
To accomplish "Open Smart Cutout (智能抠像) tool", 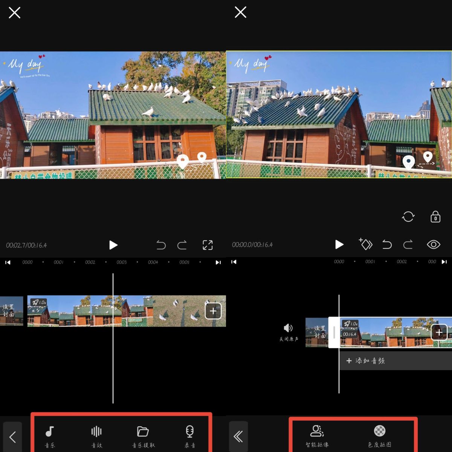I will point(317,436).
